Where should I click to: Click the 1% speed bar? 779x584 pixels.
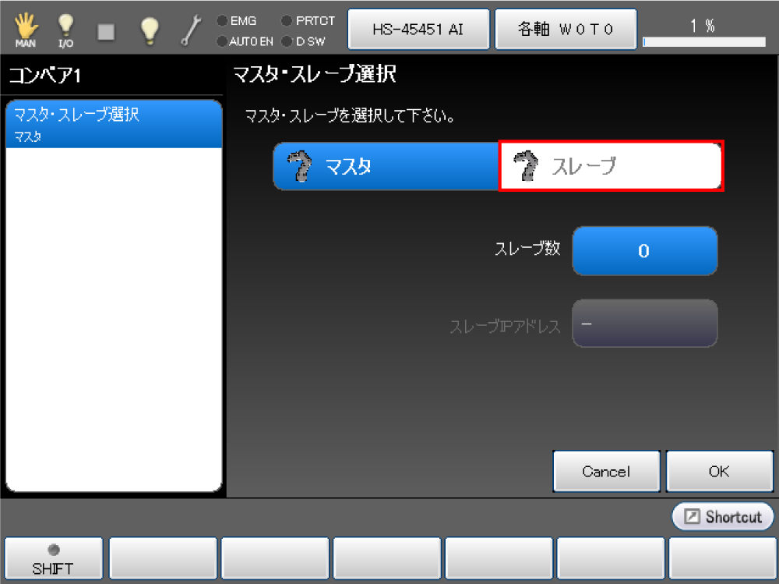pyautogui.click(x=703, y=41)
